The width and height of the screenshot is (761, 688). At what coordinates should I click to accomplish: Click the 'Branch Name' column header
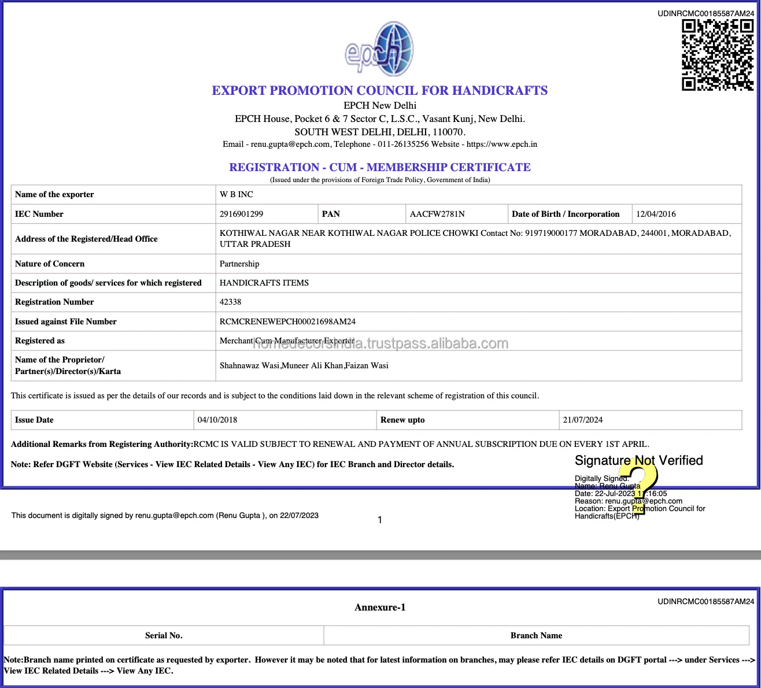(536, 635)
